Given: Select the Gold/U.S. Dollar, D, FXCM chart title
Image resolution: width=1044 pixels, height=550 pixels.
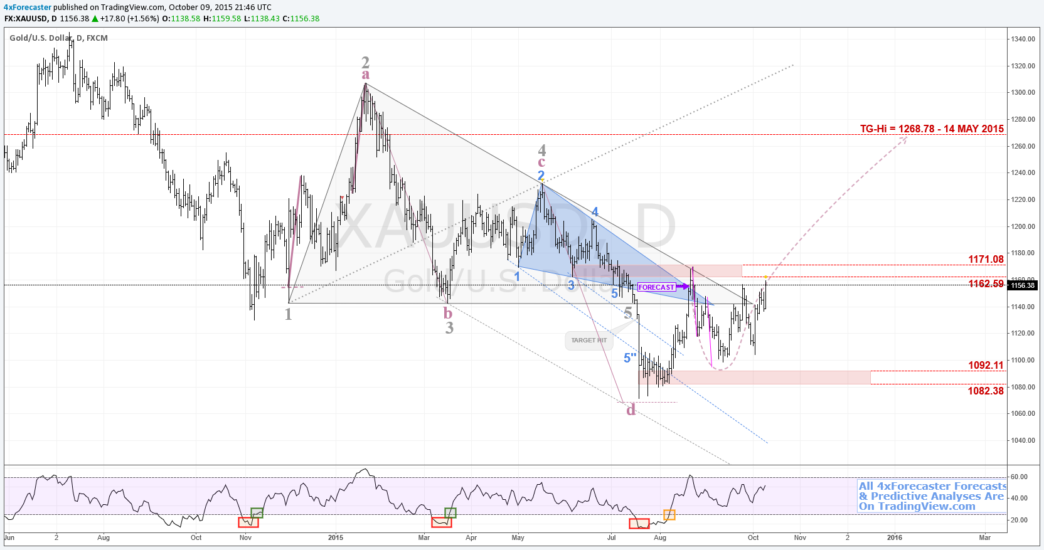Looking at the screenshot, I should [58, 38].
